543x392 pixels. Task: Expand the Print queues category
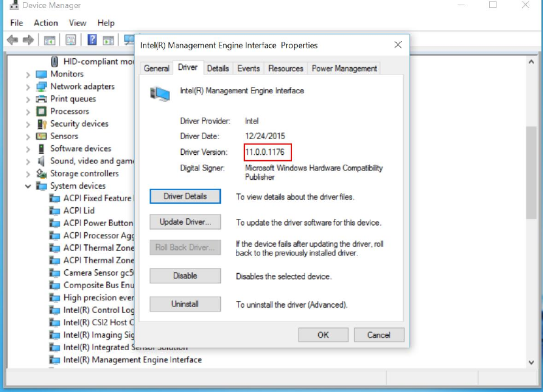tap(28, 99)
